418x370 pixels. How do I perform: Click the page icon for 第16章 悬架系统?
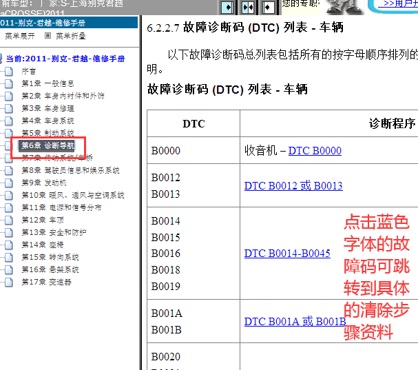coord(9,269)
